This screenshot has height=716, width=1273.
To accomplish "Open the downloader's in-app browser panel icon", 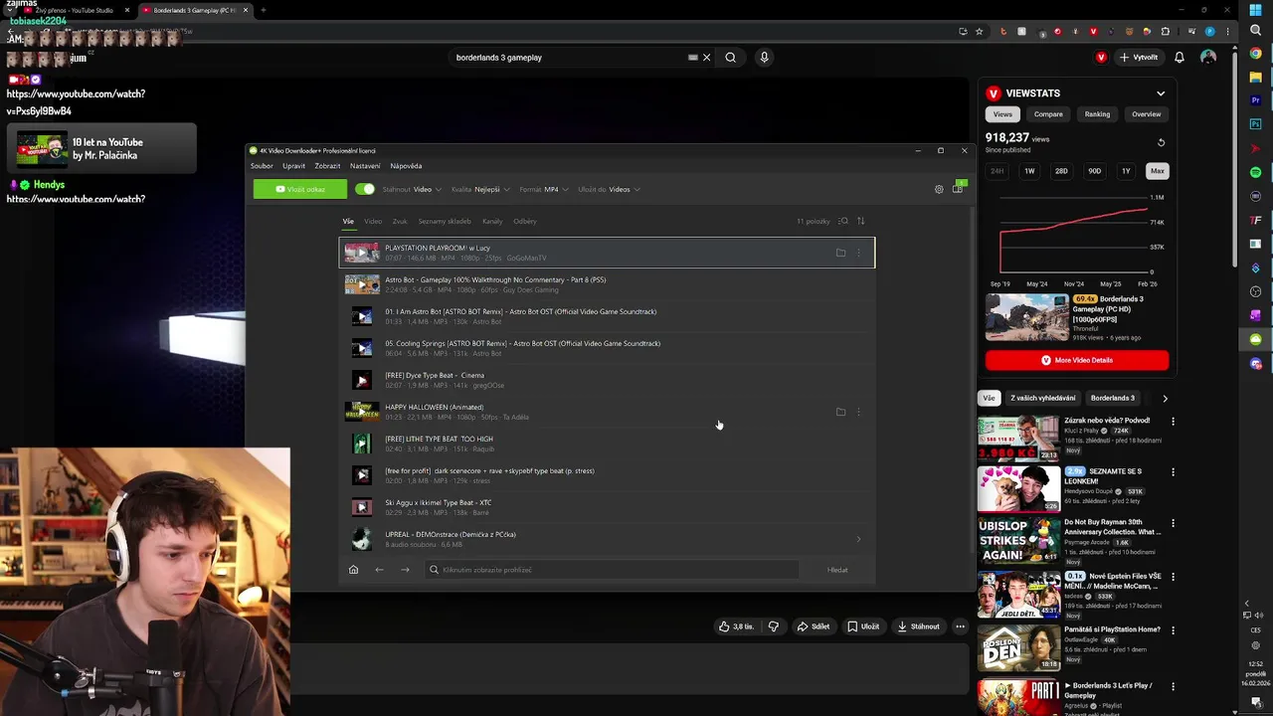I will click(958, 188).
